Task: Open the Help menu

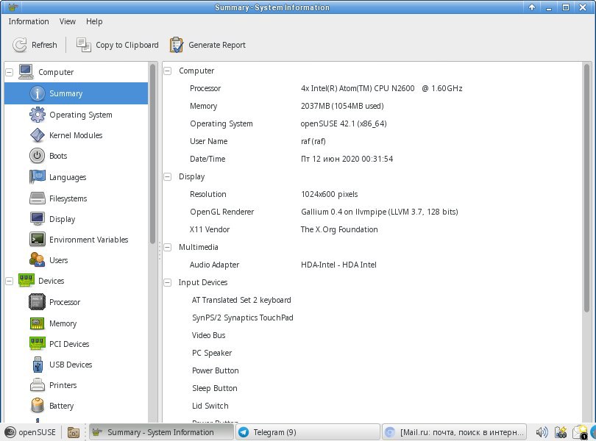Action: point(94,21)
